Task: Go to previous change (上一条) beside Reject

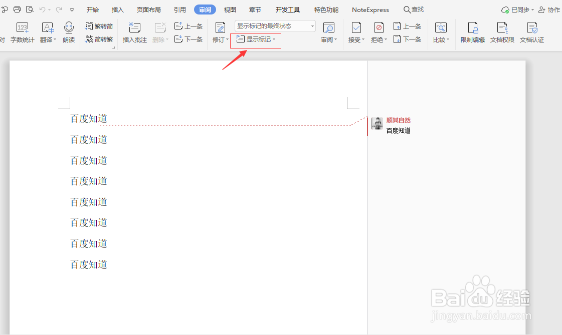Action: [x=407, y=26]
